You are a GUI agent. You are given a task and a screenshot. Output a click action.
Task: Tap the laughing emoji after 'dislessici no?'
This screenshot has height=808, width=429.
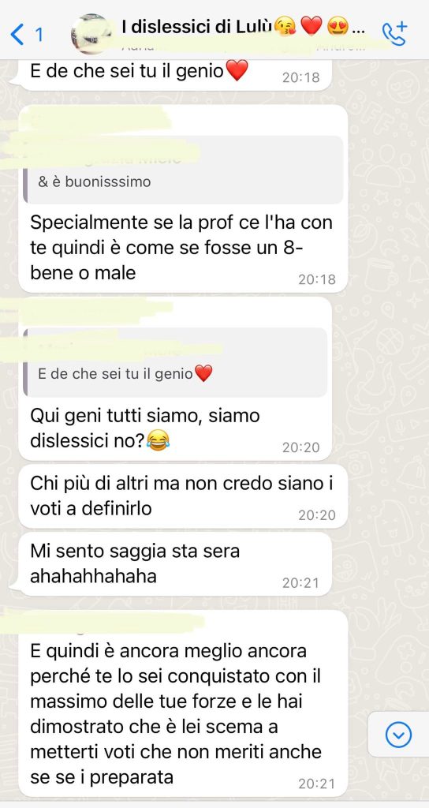pyautogui.click(x=158, y=441)
